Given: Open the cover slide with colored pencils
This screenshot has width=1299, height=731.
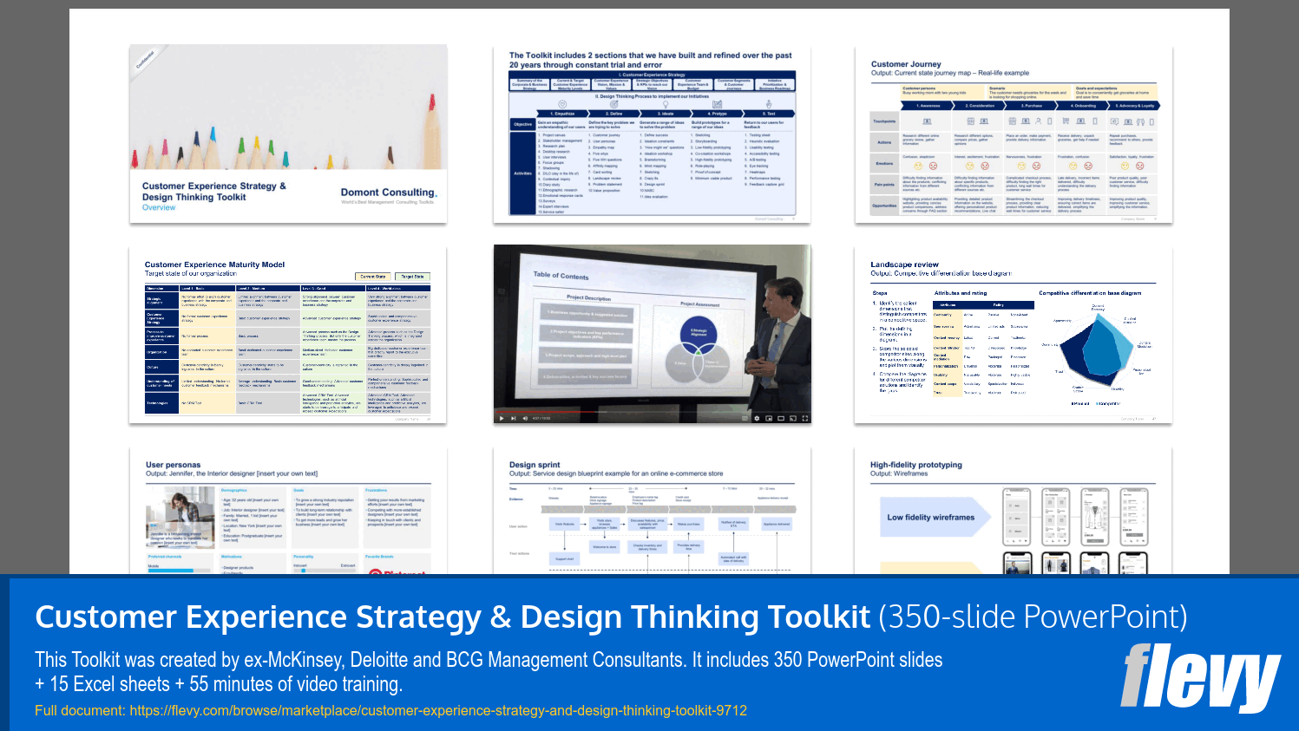Looking at the screenshot, I should (288, 134).
